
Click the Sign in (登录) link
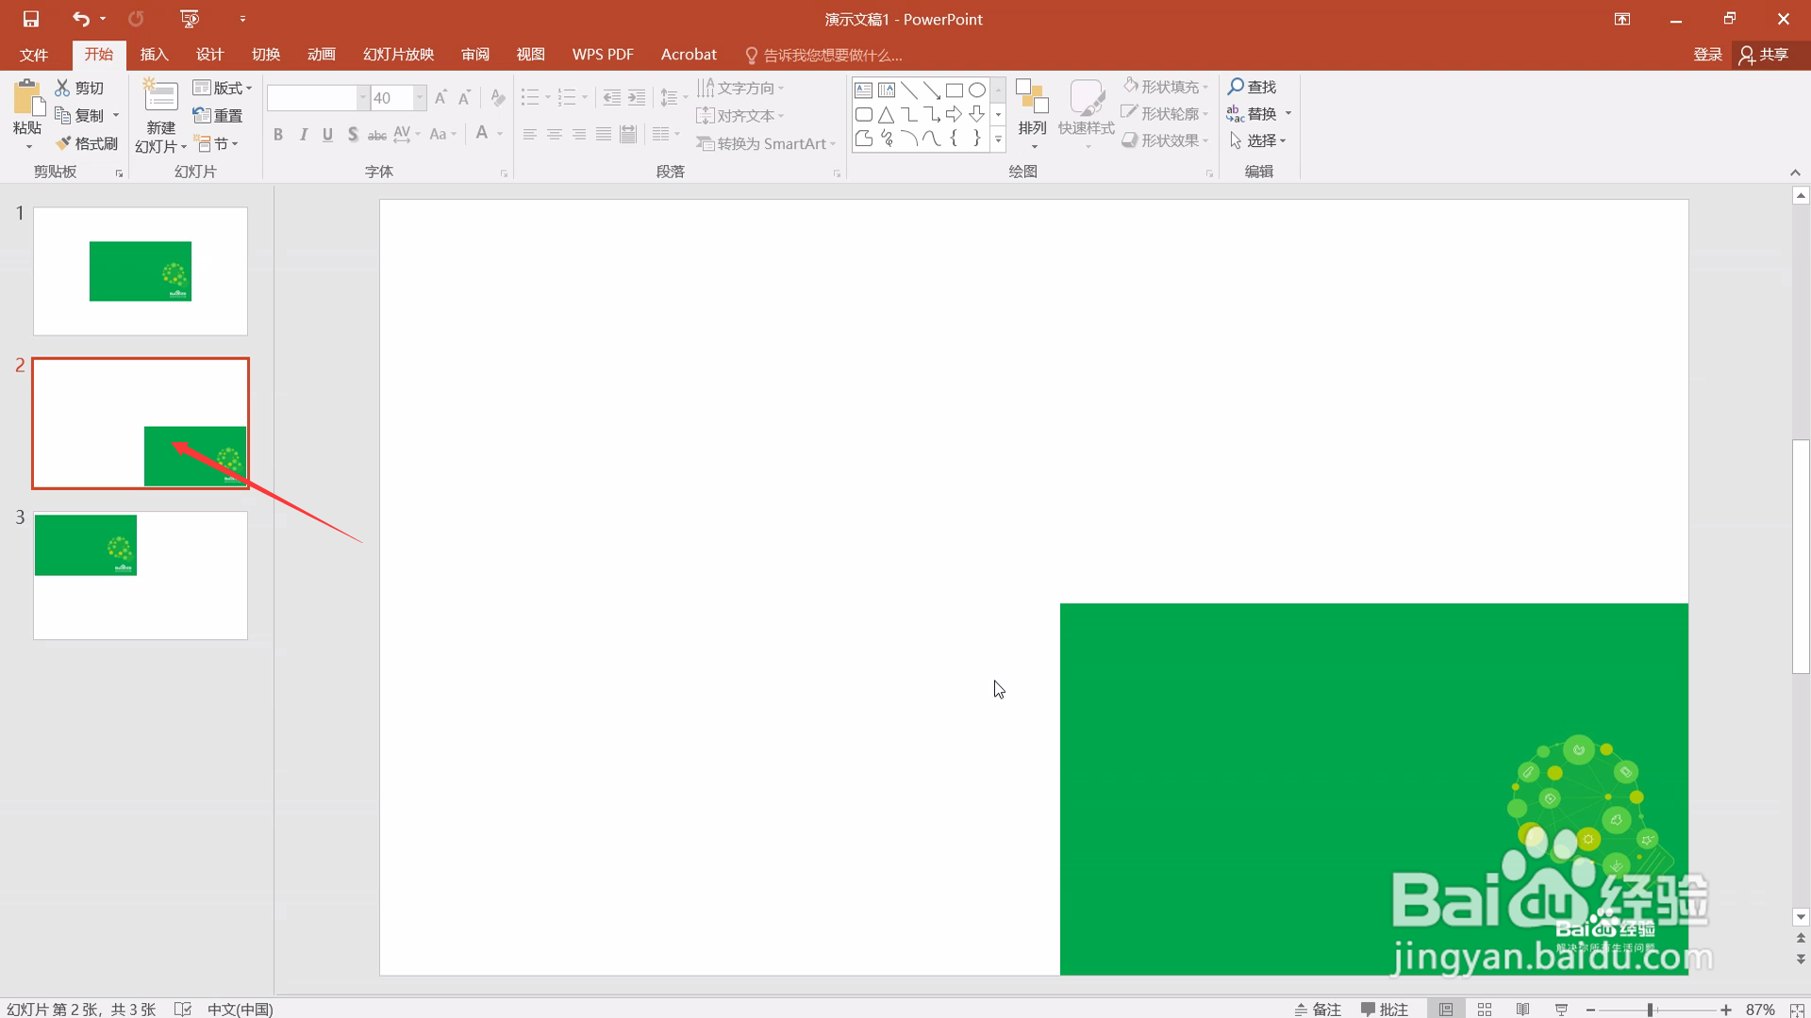1707,55
